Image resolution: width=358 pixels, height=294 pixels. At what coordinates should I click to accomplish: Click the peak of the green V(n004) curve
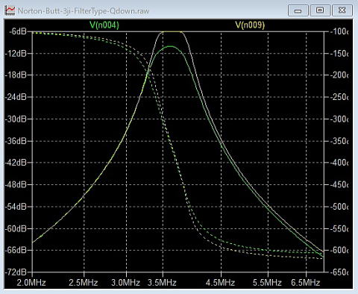171,46
